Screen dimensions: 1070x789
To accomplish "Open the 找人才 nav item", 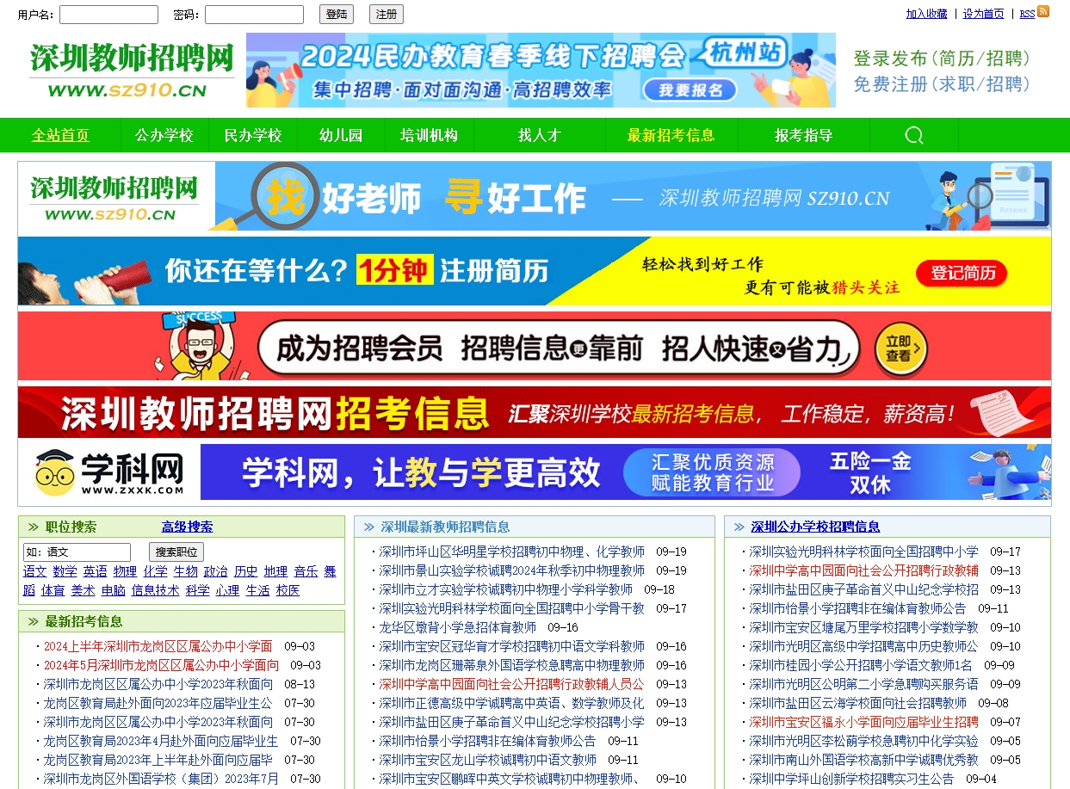I will [539, 136].
